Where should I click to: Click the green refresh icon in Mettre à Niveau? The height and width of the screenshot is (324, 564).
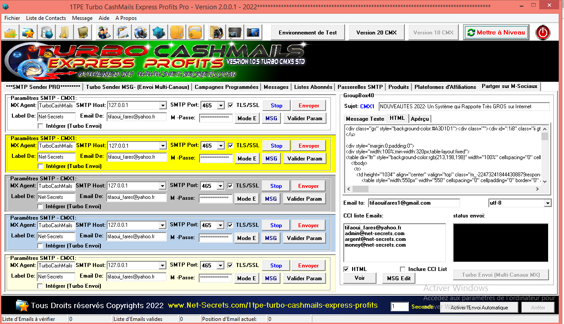(x=471, y=33)
